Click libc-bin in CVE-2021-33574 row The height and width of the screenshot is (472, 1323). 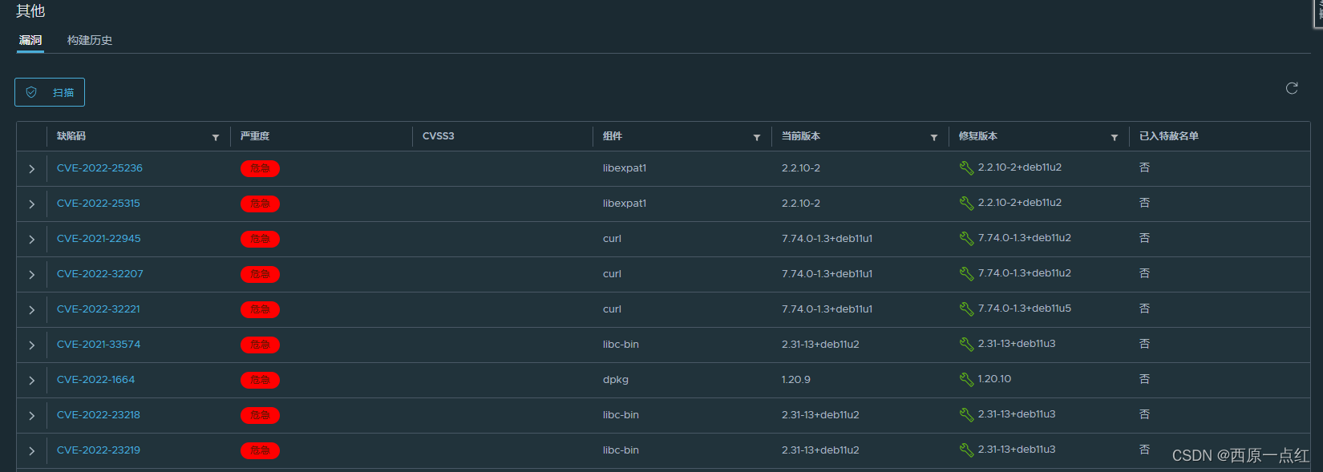point(621,345)
